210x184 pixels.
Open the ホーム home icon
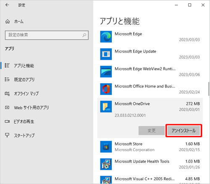click(8, 21)
